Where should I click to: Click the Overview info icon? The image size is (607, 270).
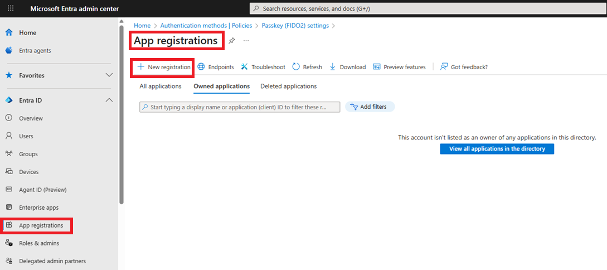point(9,118)
